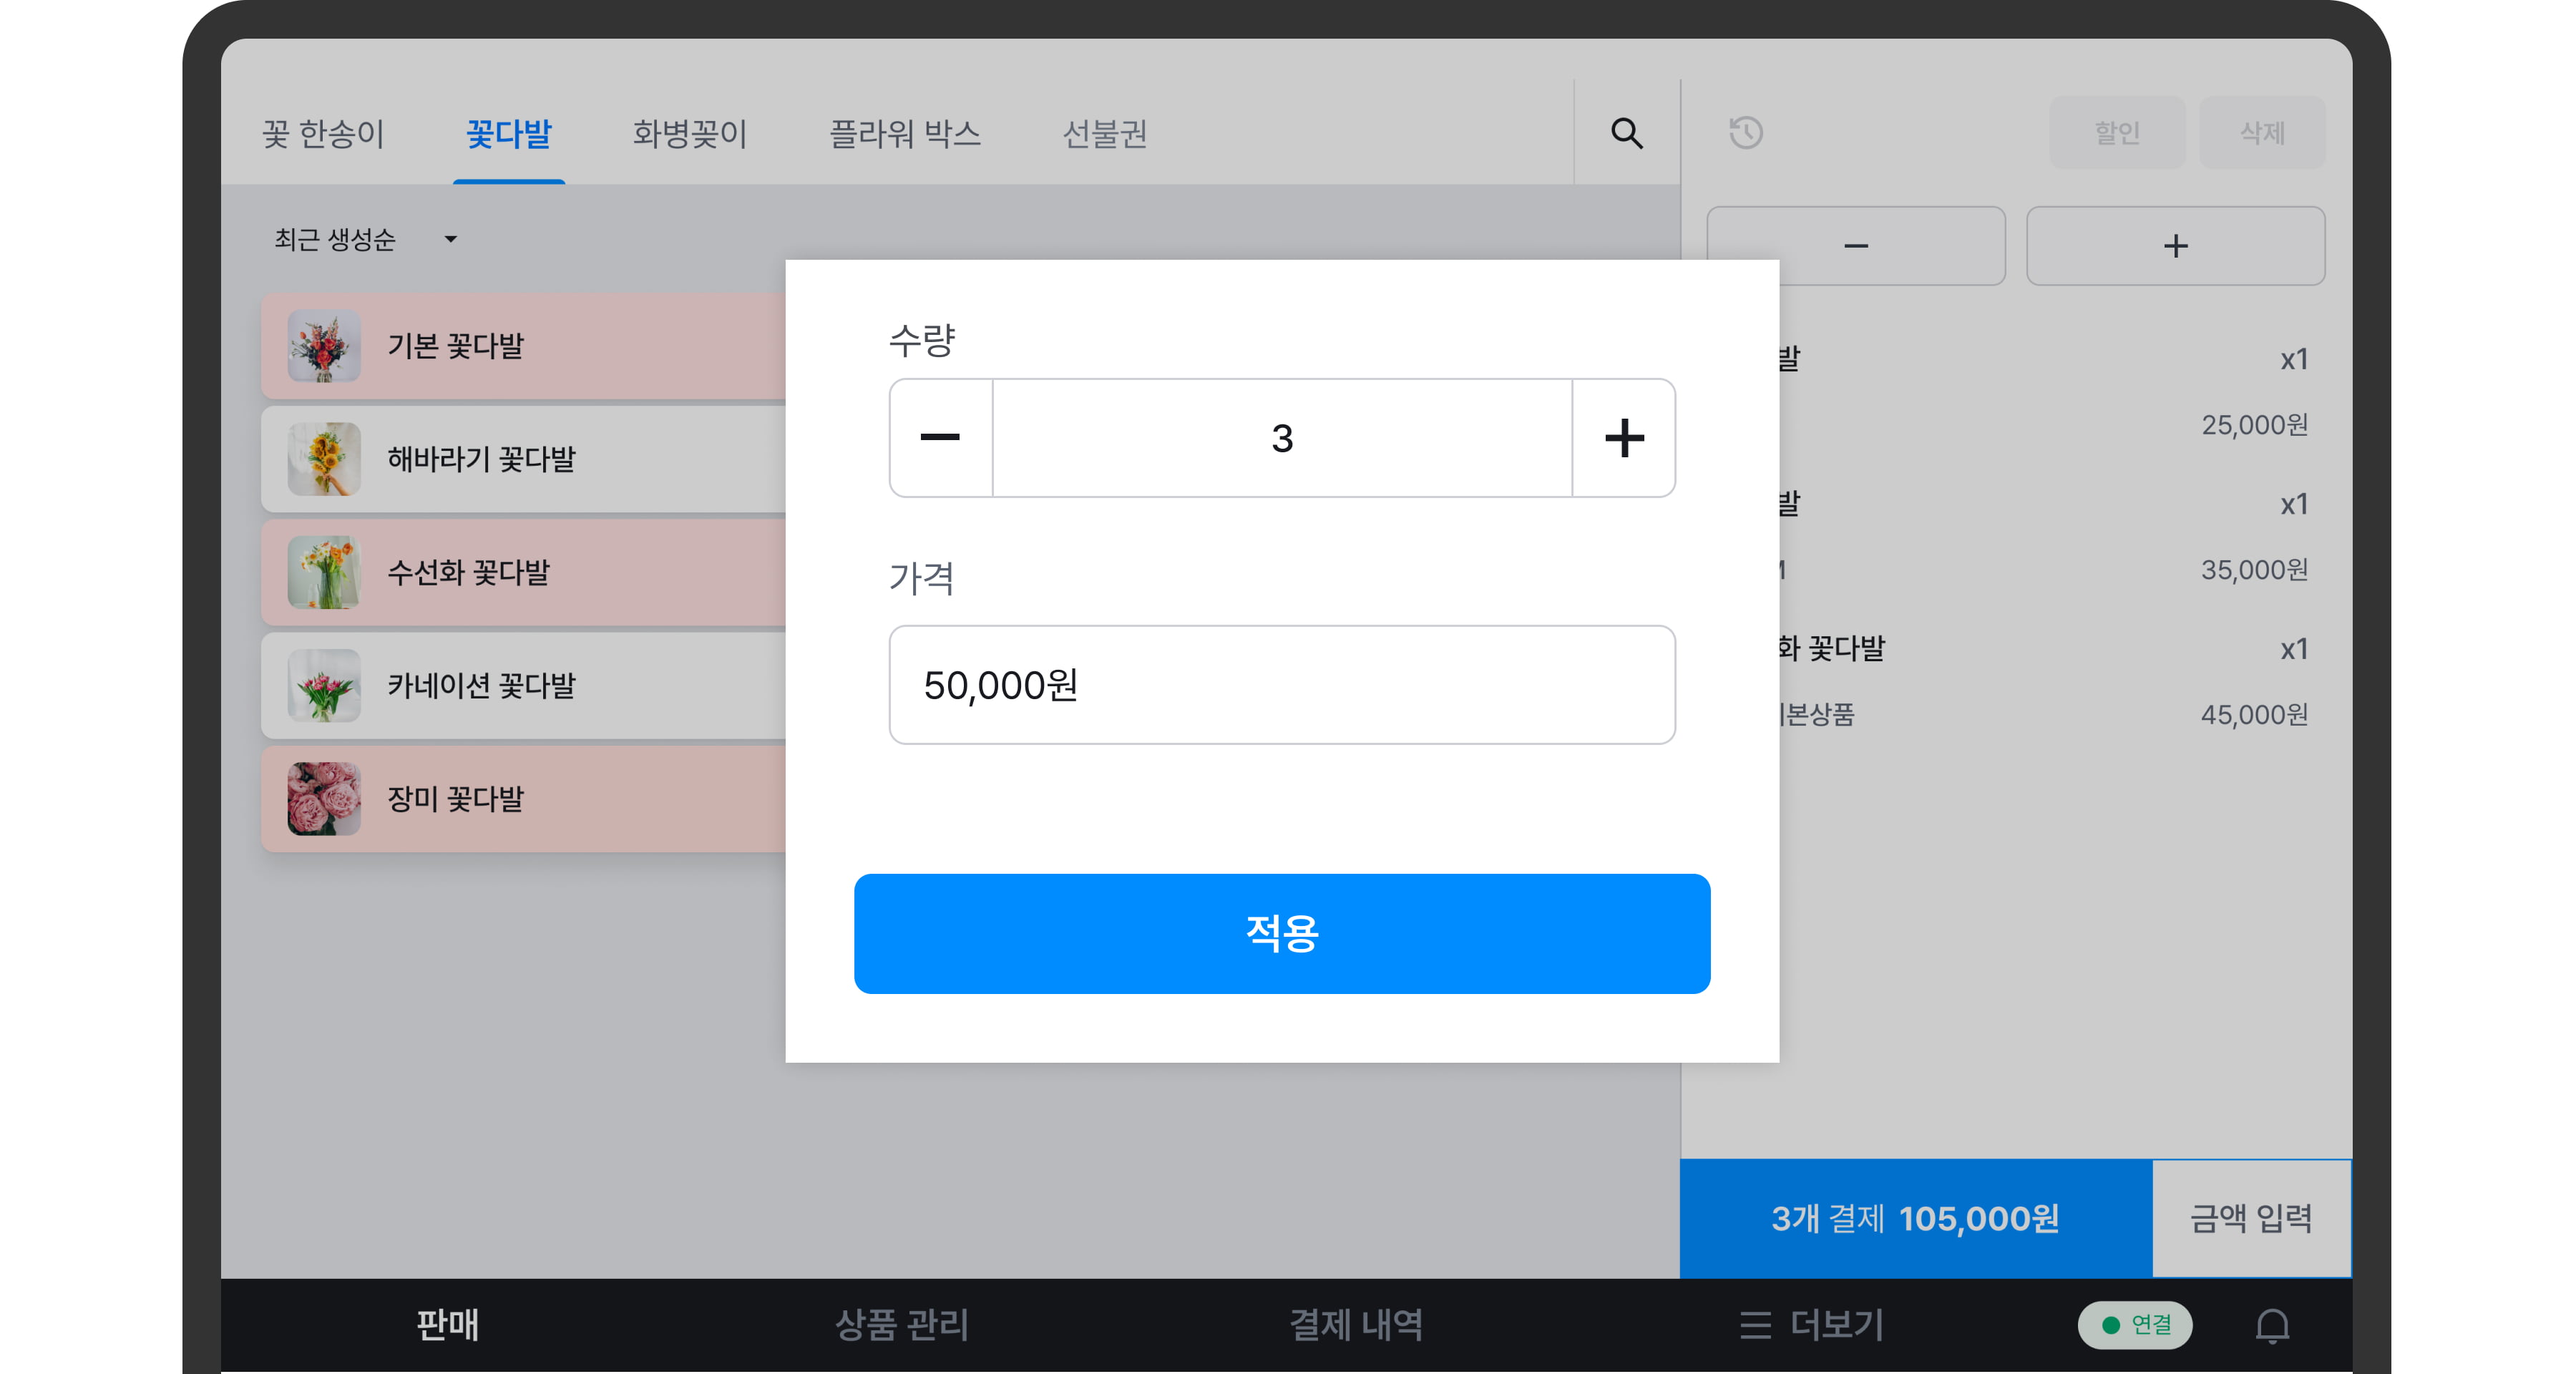Viewport: 2576px width, 1374px height.
Task: Select the 꽃다발 tab
Action: click(509, 133)
